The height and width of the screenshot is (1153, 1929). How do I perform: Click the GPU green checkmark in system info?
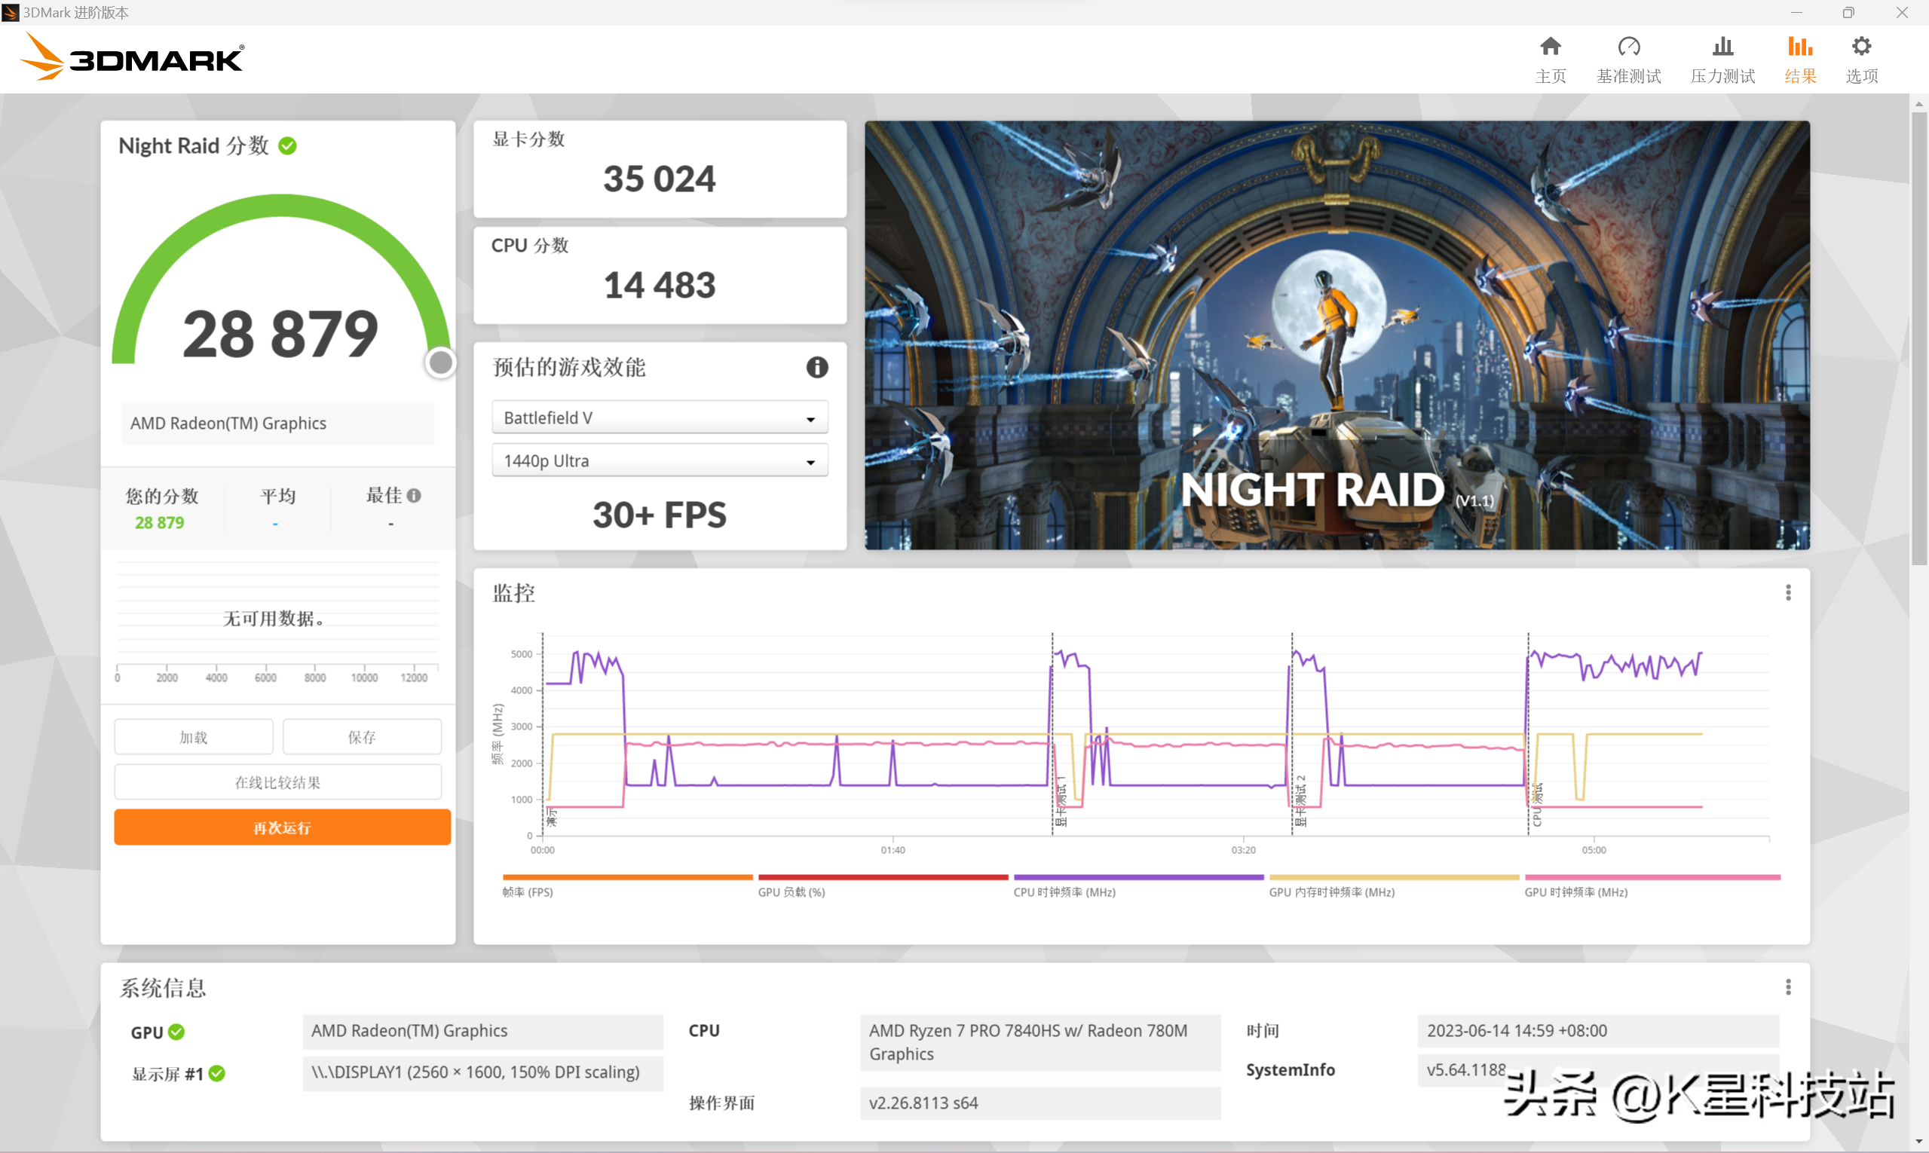(x=176, y=1032)
